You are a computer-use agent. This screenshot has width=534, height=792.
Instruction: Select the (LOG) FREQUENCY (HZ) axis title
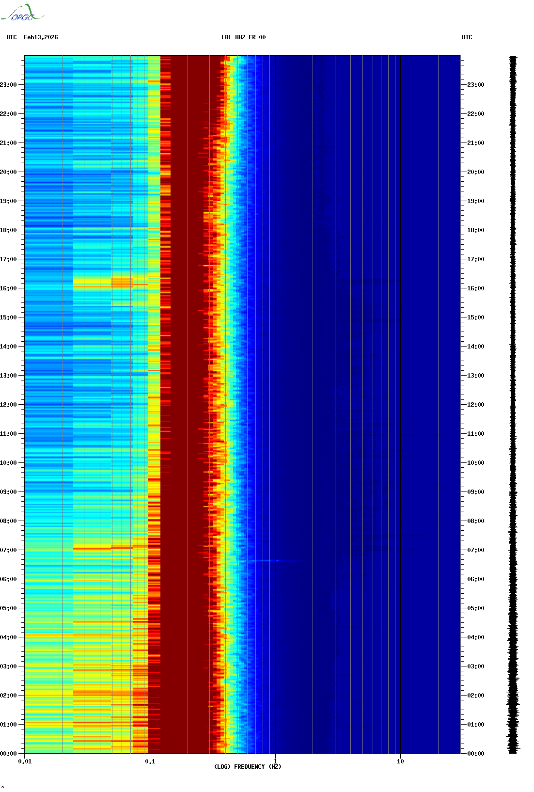(248, 767)
